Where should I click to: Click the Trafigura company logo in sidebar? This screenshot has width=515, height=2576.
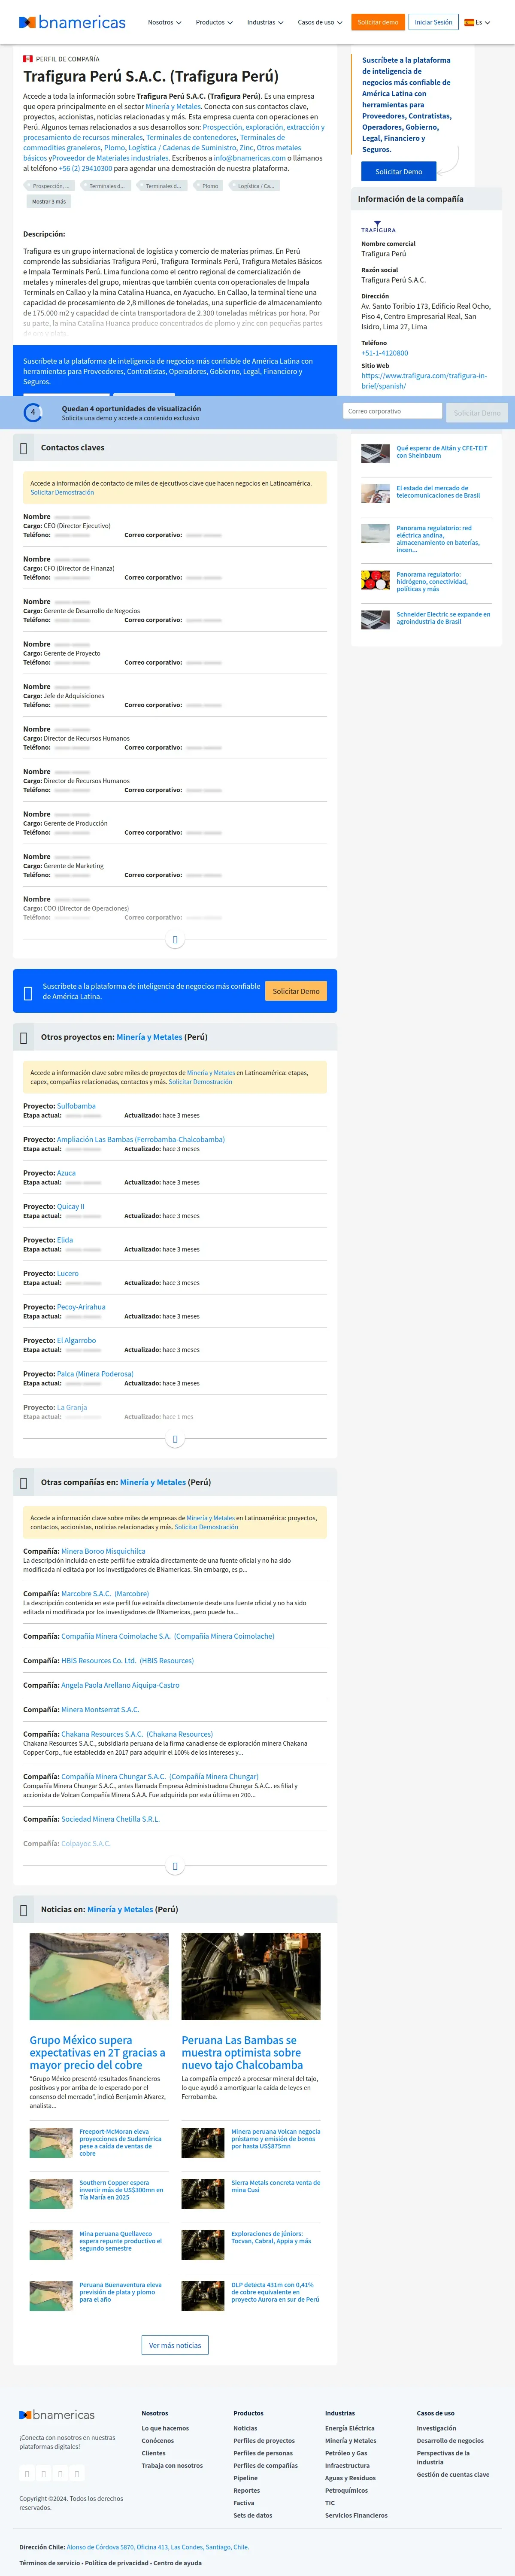tap(378, 227)
